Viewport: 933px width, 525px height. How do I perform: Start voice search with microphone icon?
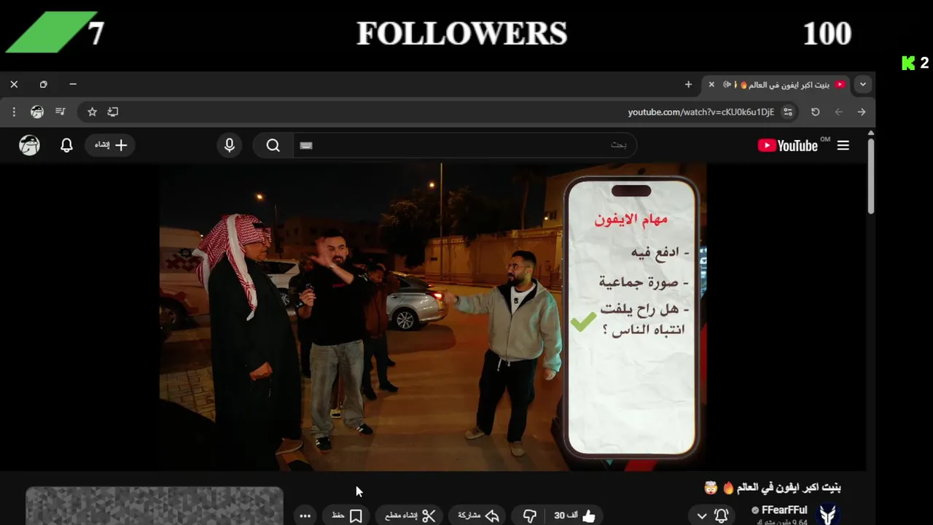coord(230,145)
